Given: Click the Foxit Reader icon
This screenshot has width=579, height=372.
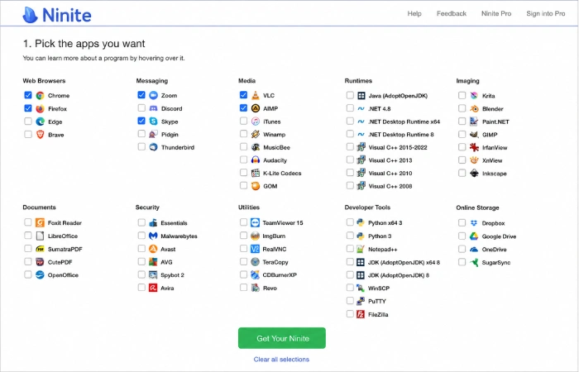Looking at the screenshot, I should pos(40,222).
